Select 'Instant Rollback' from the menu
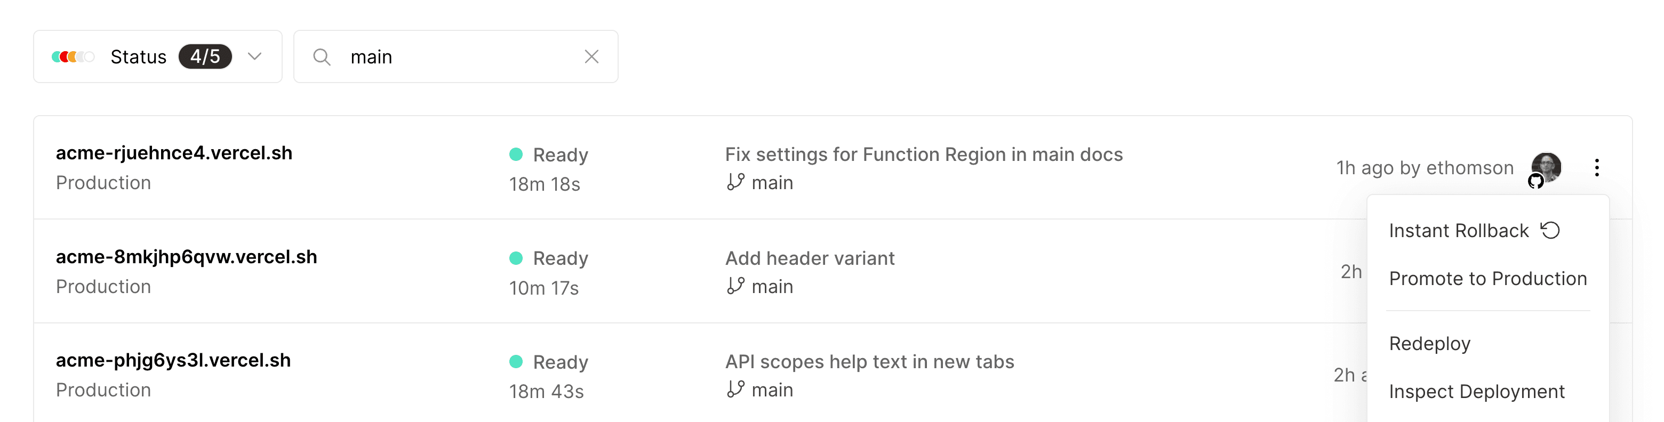The image size is (1664, 422). coord(1459,230)
